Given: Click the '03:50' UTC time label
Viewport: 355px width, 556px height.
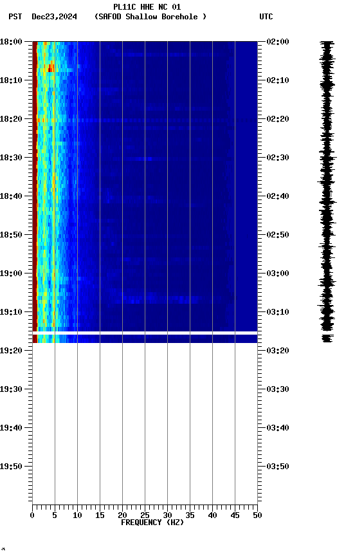Looking at the screenshot, I should click(278, 467).
